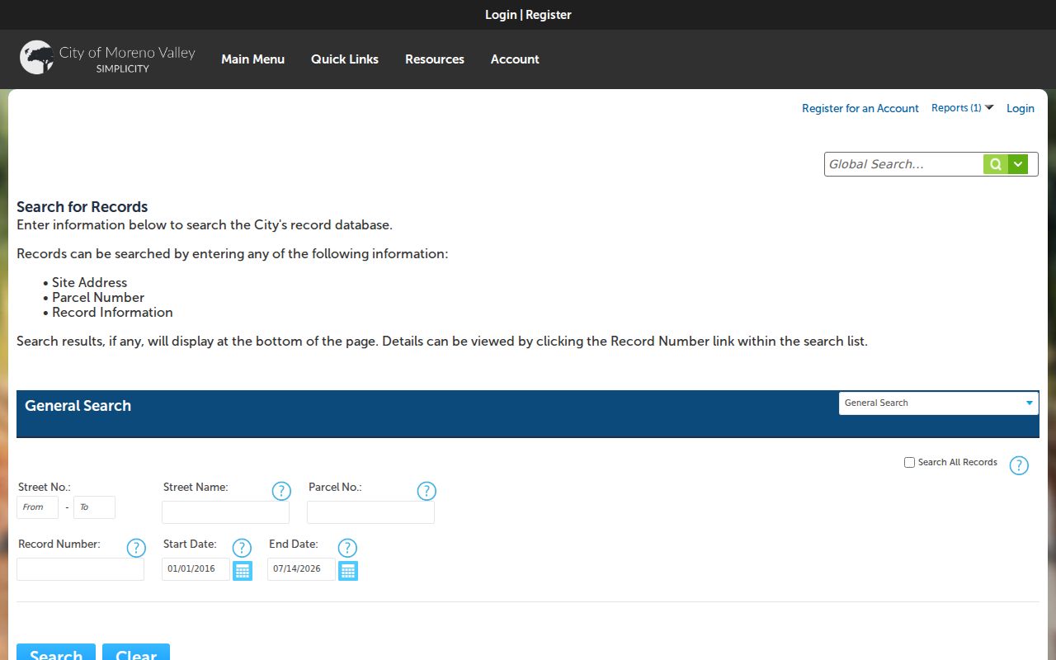Click the Record Number input field
Image resolution: width=1056 pixels, height=660 pixels.
pos(80,569)
